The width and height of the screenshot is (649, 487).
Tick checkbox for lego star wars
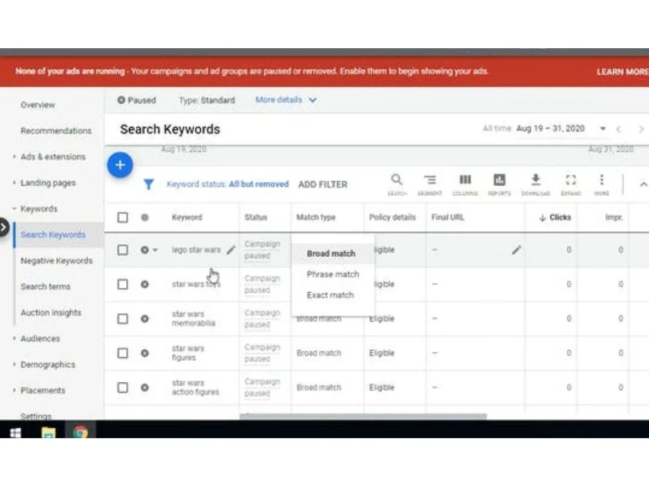(123, 250)
